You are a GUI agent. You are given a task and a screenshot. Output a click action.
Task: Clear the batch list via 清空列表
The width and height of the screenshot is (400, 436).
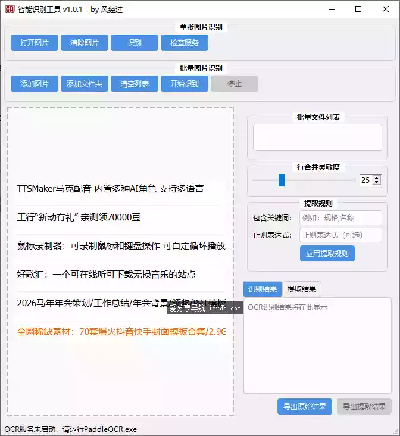(x=135, y=84)
